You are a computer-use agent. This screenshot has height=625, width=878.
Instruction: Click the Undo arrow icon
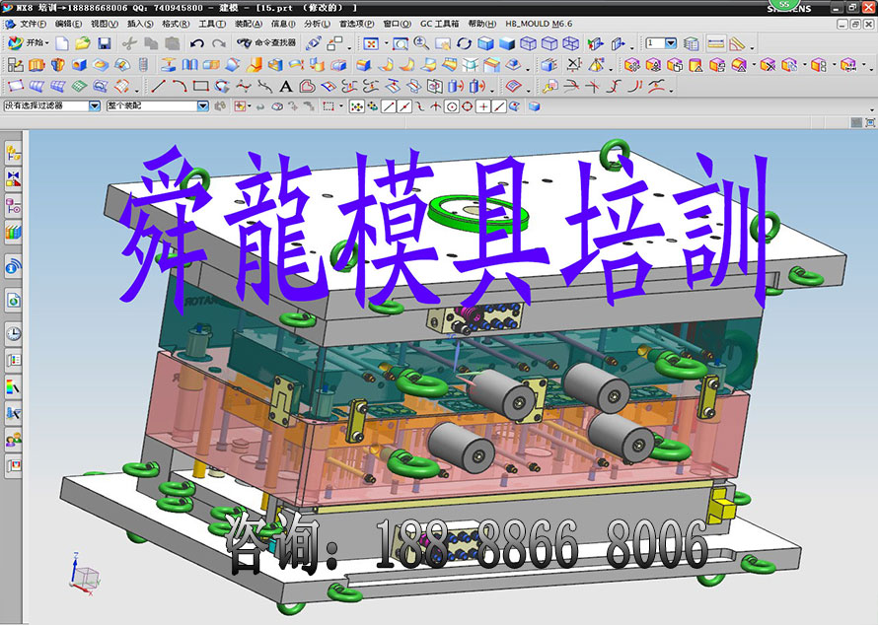coord(195,43)
